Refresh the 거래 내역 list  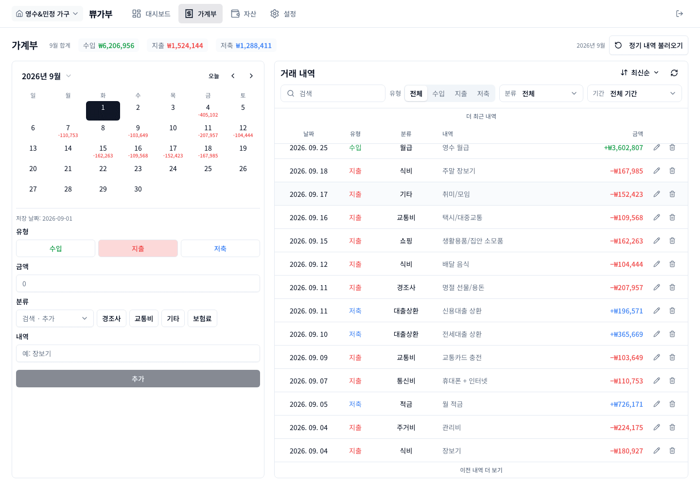[x=674, y=73]
